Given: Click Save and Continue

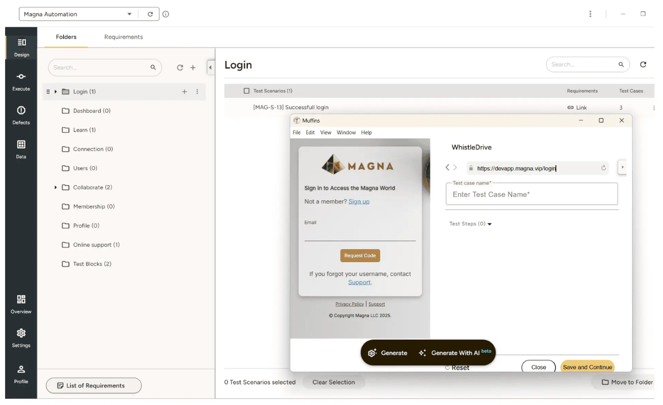Looking at the screenshot, I should coord(587,367).
